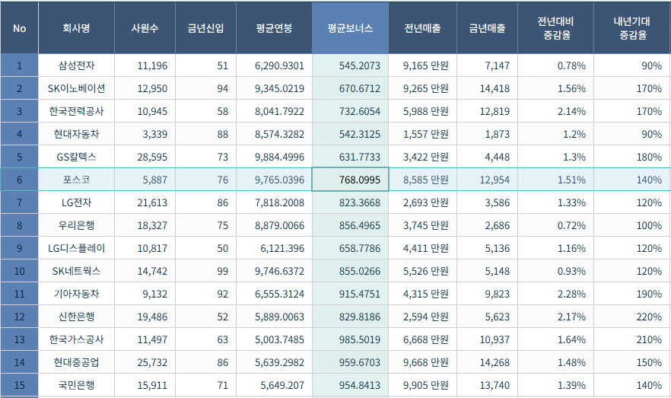Image resolution: width=671 pixels, height=398 pixels.
Task: Select the employee count 12,950
Action: click(145, 88)
